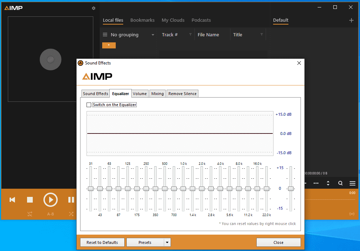
Task: Open AIMP settings gear icon
Action: tap(93, 8)
